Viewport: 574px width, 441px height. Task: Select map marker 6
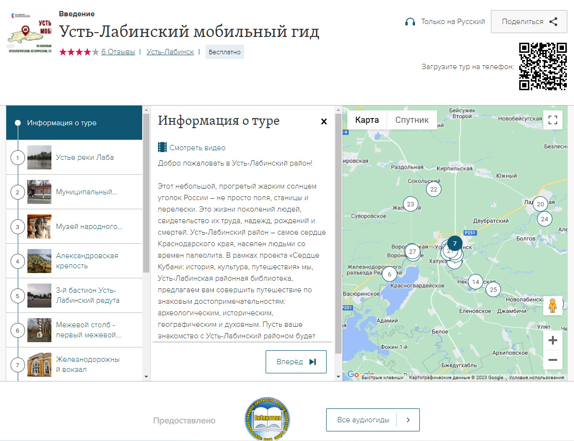tap(390, 274)
